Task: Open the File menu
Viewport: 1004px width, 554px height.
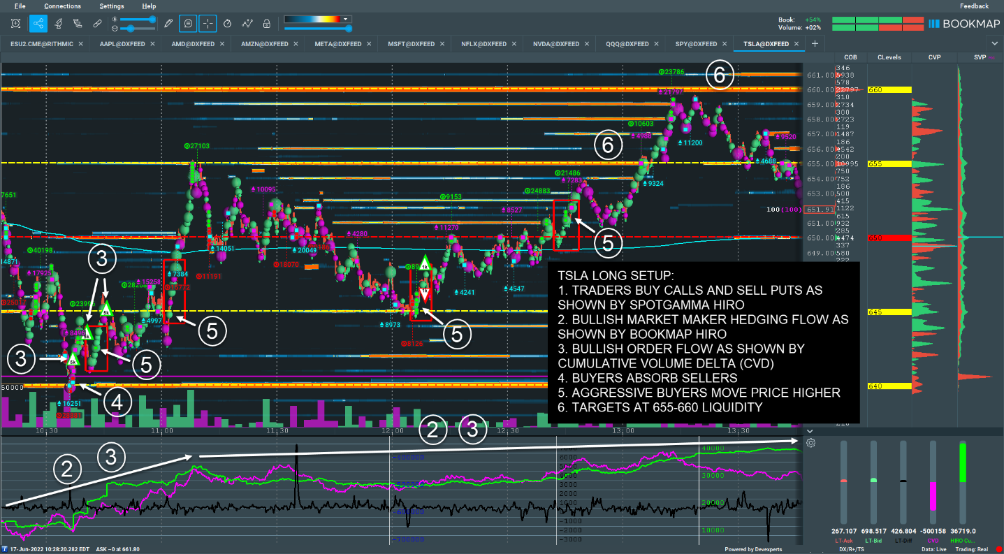Action: tap(20, 6)
